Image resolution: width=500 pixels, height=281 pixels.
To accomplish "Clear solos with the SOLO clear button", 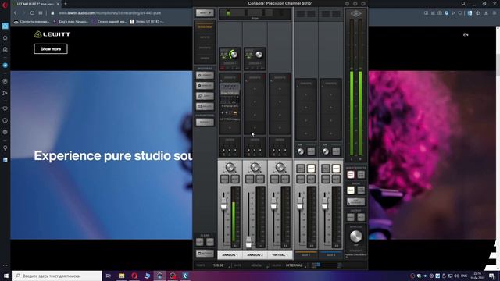I will [210, 243].
